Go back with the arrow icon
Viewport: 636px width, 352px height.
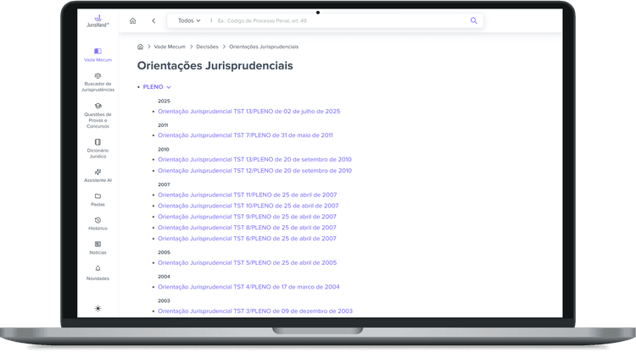coord(153,20)
